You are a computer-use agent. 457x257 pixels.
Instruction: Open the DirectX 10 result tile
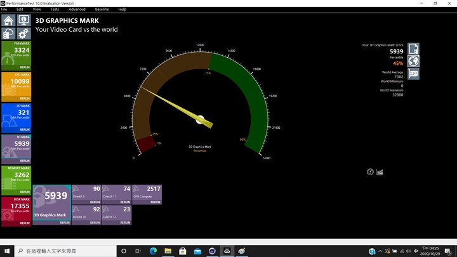click(x=86, y=215)
